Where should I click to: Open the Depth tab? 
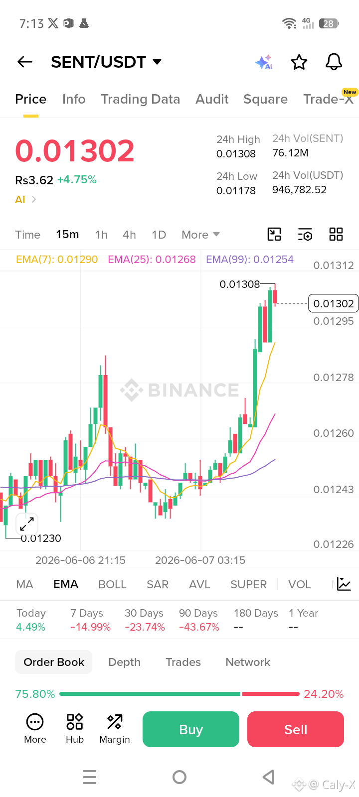point(125,662)
